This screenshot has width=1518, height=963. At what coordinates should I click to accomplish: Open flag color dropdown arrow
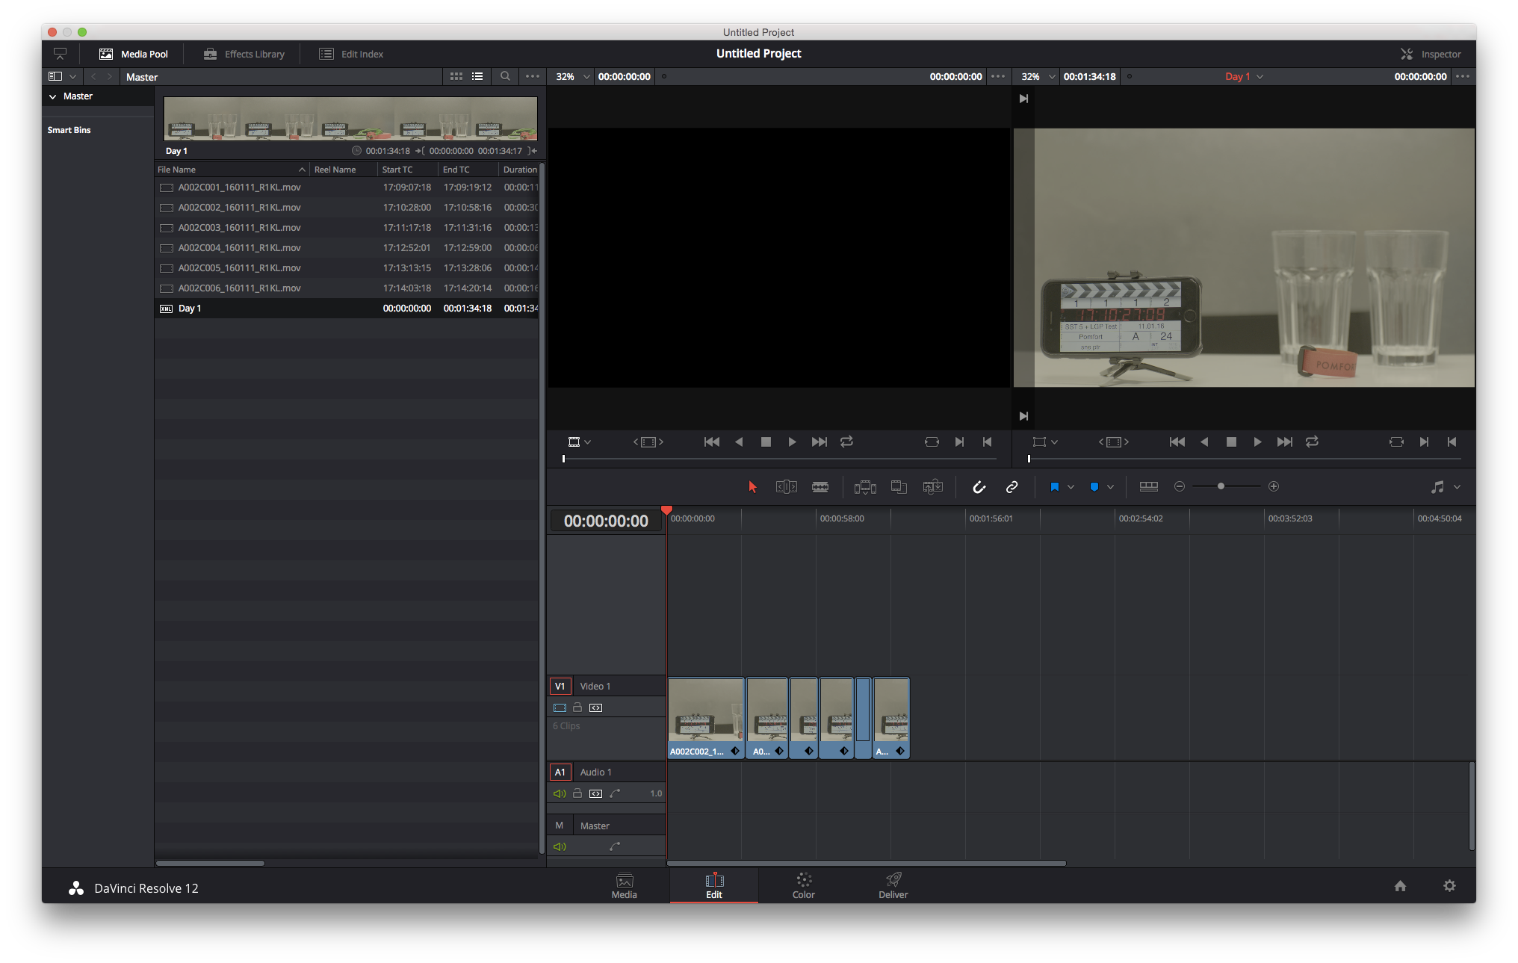click(x=1071, y=487)
